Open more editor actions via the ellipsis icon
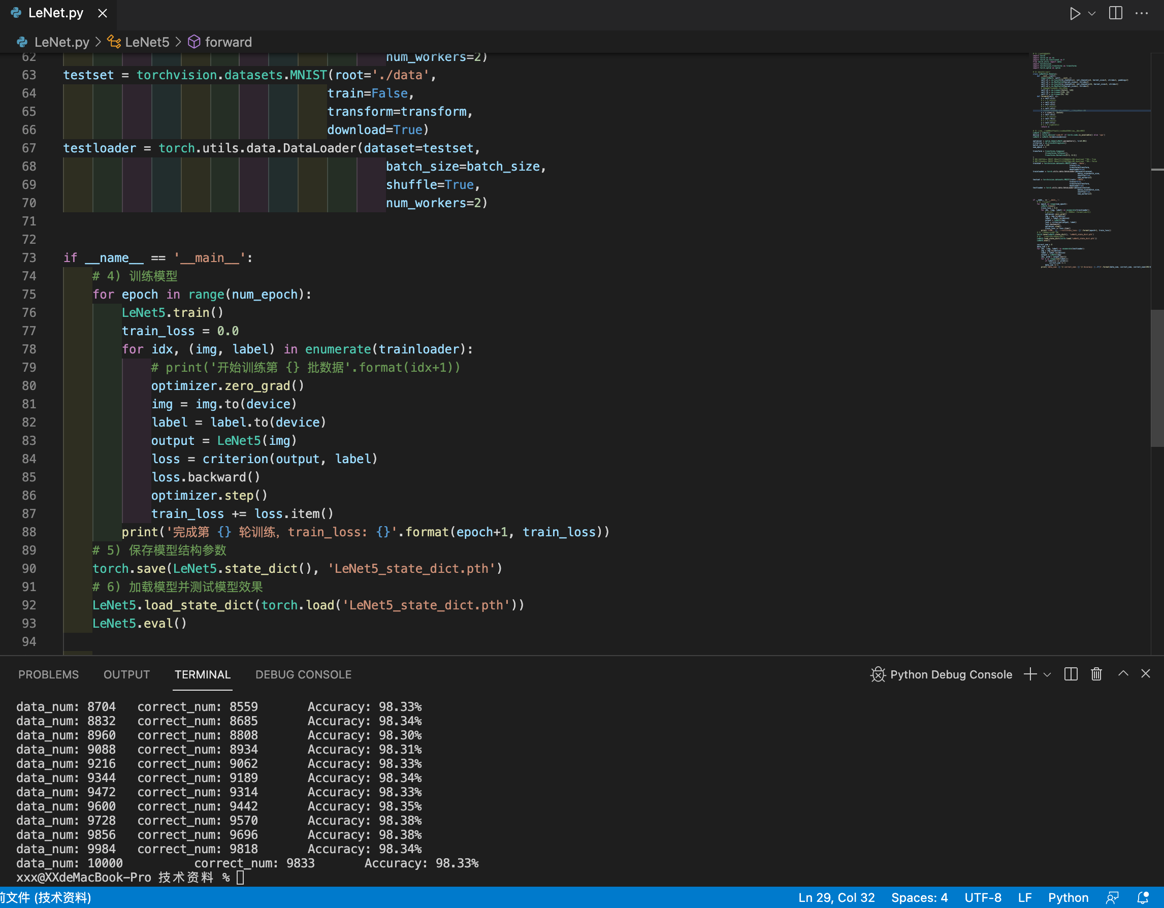The height and width of the screenshot is (908, 1164). 1141,13
